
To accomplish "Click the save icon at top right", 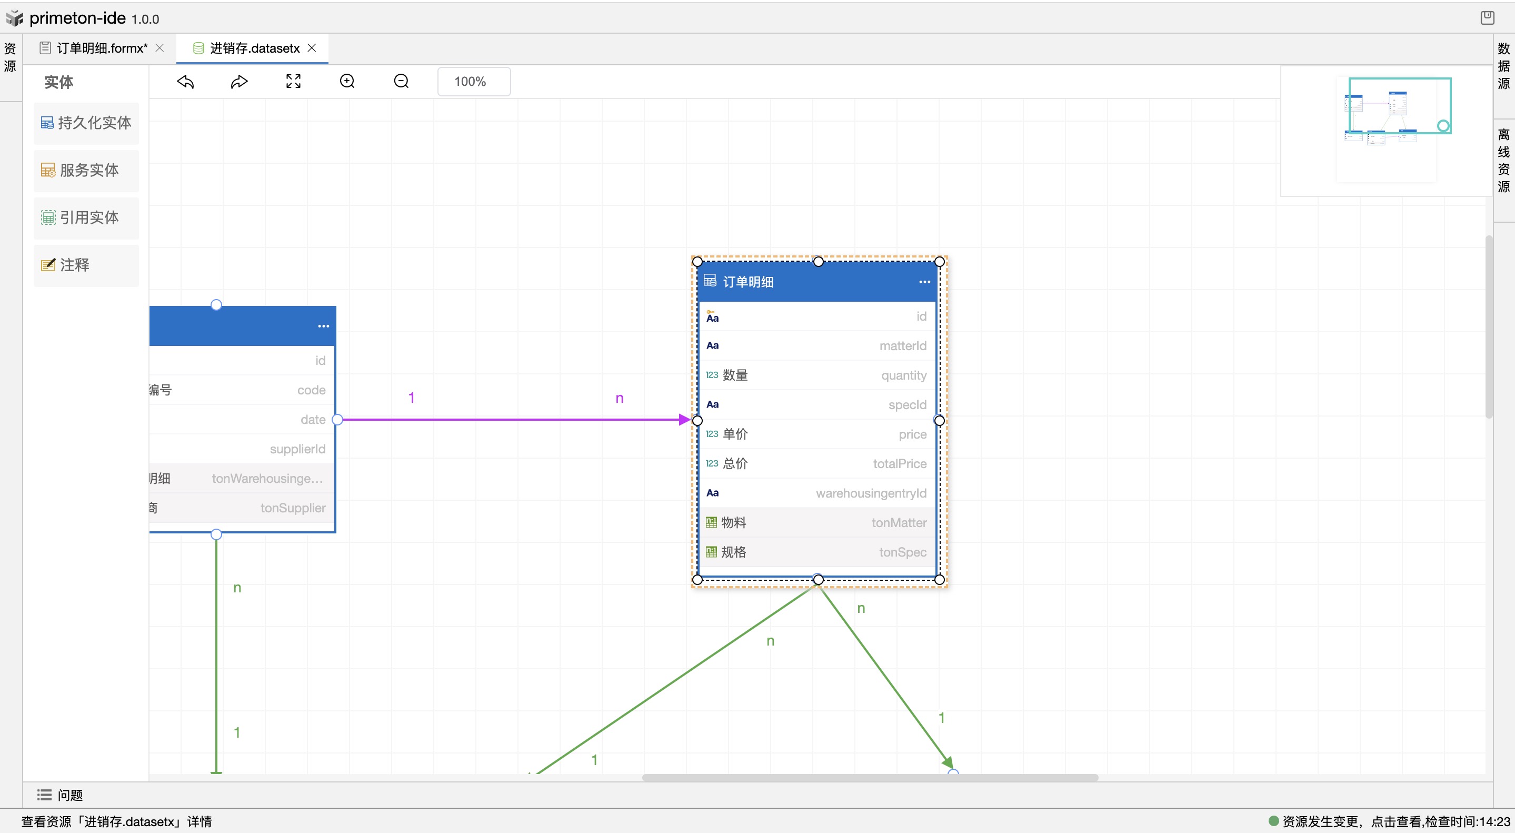I will pyautogui.click(x=1487, y=18).
